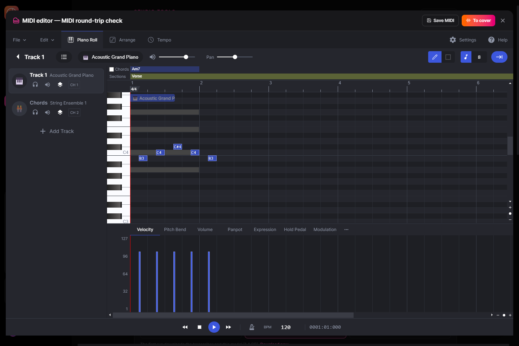Mute Track 1 with its speaker icon
Image resolution: width=519 pixels, height=346 pixels.
[48, 85]
